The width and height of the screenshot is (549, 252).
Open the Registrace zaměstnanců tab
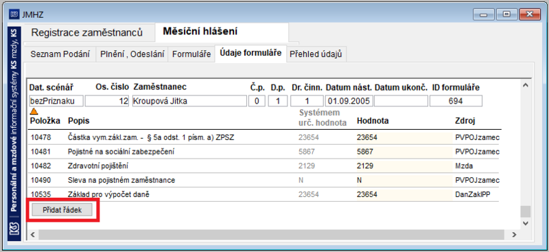click(x=87, y=32)
